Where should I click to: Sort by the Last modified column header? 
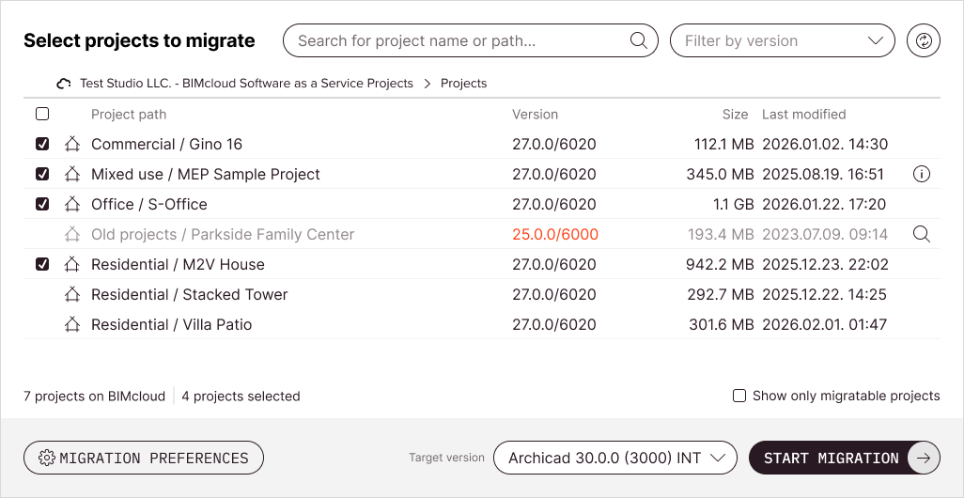pyautogui.click(x=803, y=115)
